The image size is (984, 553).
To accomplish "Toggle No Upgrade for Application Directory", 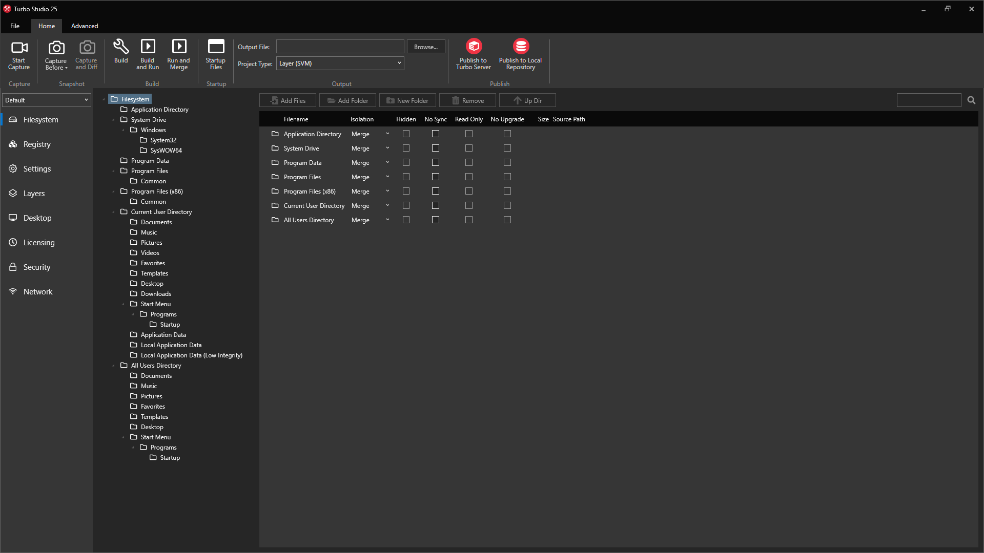I will [507, 134].
